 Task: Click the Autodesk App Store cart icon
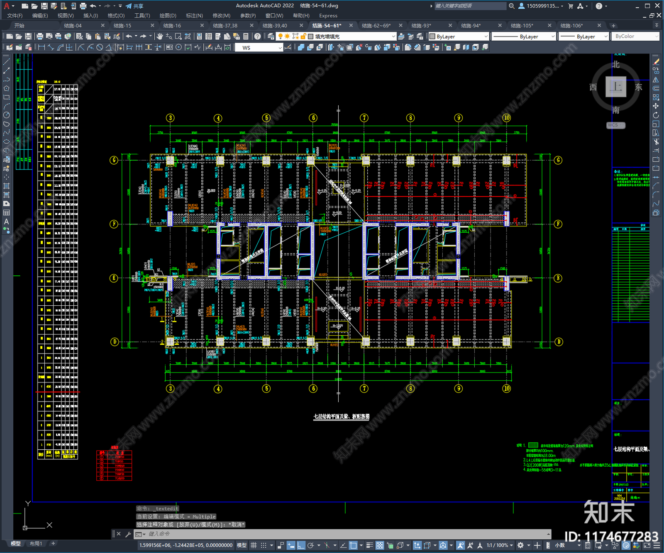[571, 6]
